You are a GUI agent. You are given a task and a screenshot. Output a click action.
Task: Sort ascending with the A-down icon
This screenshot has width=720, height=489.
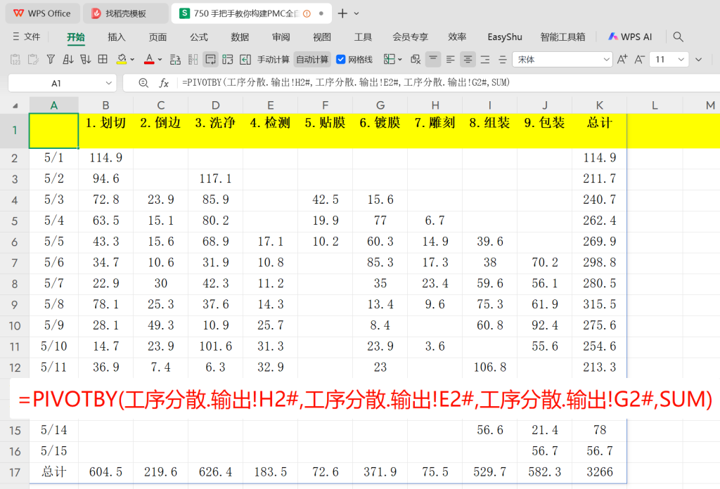point(68,60)
